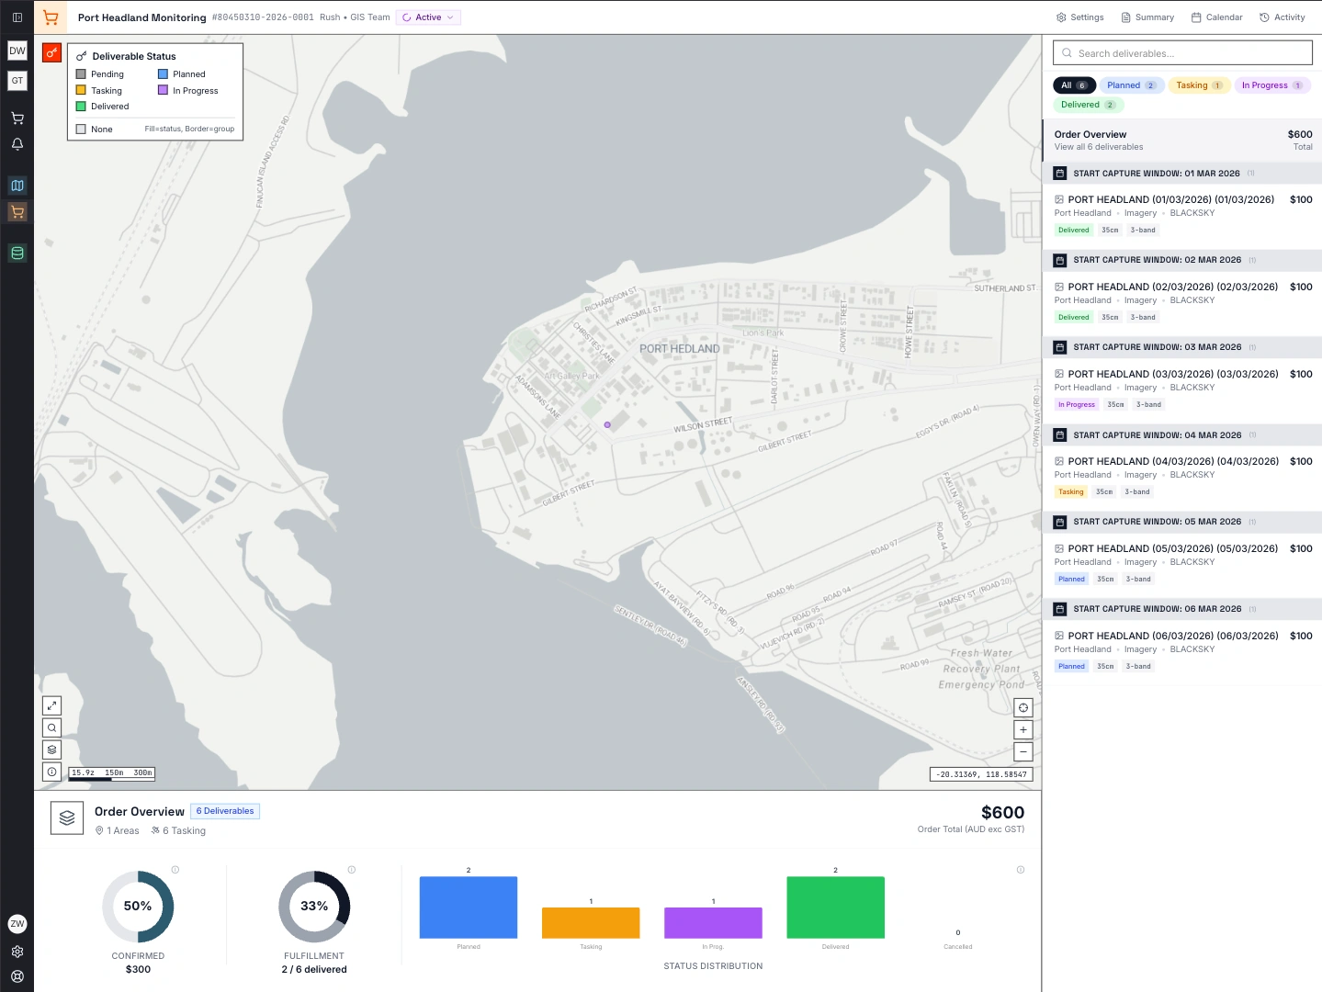Filter by Planned deliverables tab
Image resolution: width=1322 pixels, height=992 pixels.
tap(1131, 85)
